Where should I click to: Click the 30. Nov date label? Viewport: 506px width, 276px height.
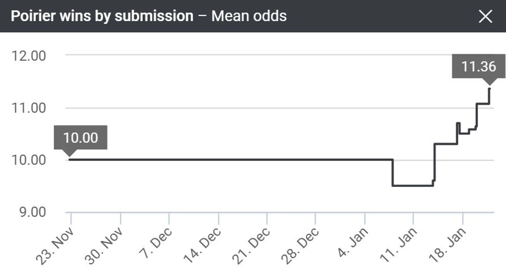click(104, 245)
